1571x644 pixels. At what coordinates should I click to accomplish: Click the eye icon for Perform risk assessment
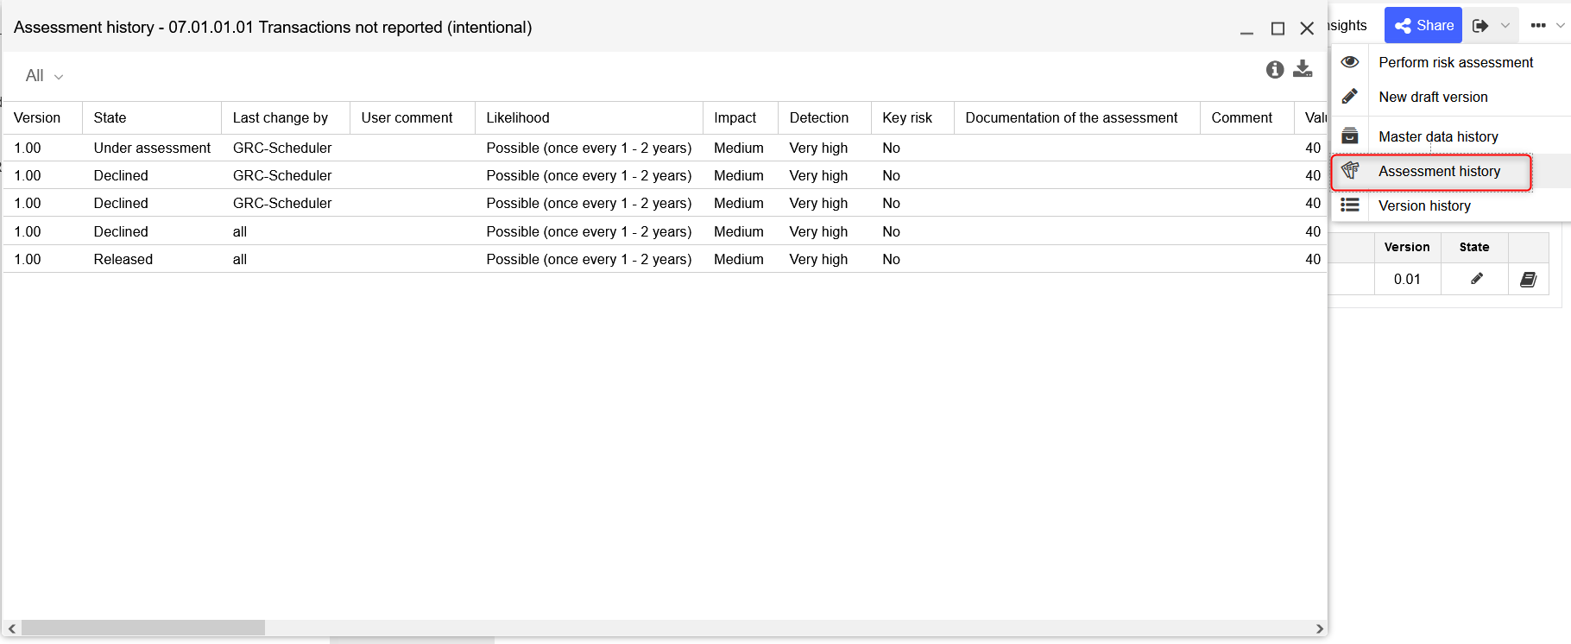1350,62
